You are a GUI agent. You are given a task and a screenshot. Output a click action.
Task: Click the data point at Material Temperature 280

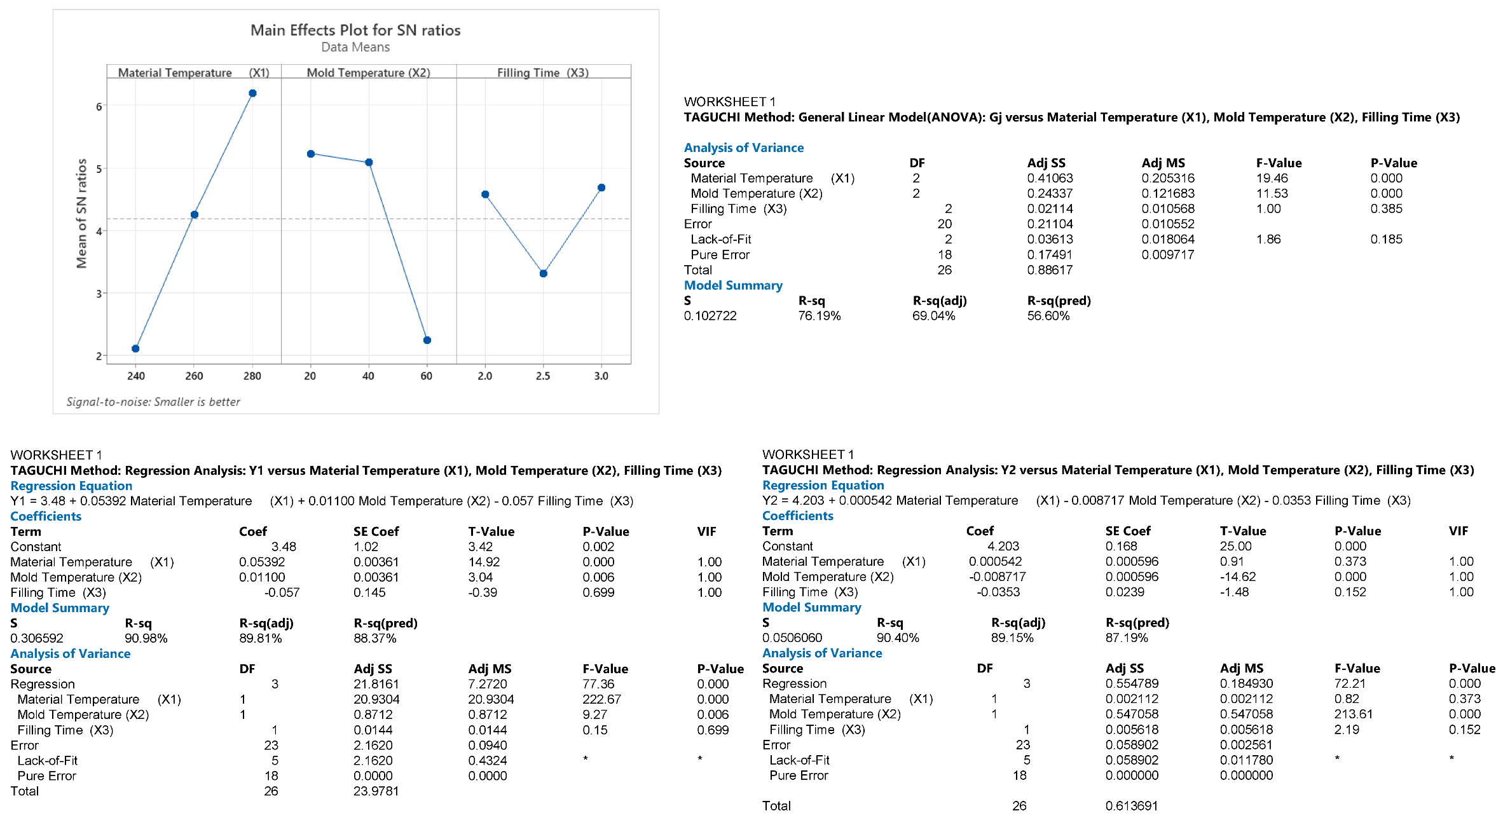point(252,93)
